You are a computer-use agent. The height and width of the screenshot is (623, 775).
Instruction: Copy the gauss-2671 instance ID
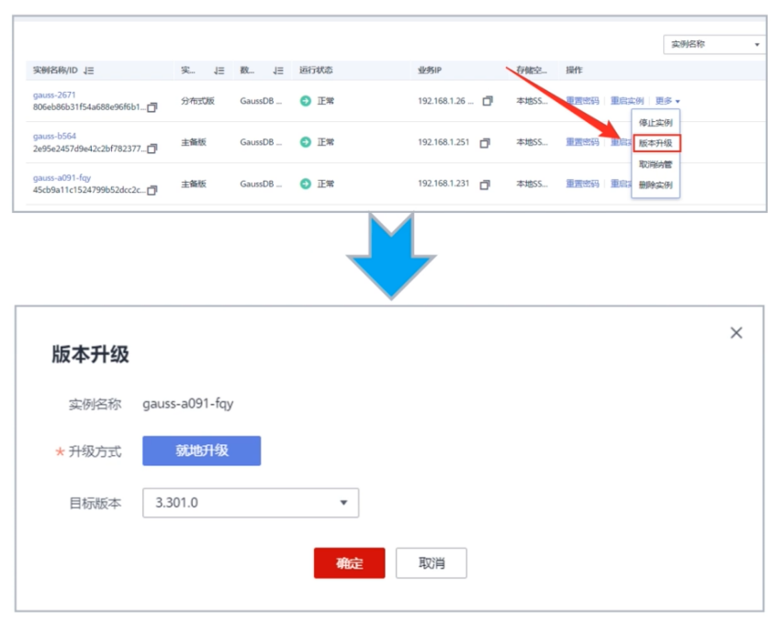[x=152, y=107]
